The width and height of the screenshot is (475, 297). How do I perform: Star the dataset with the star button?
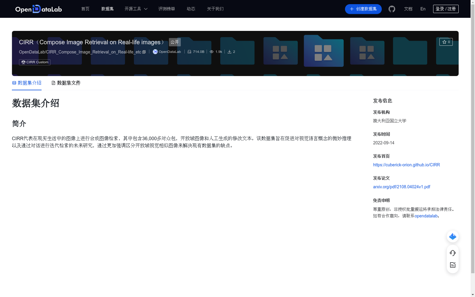click(x=446, y=42)
